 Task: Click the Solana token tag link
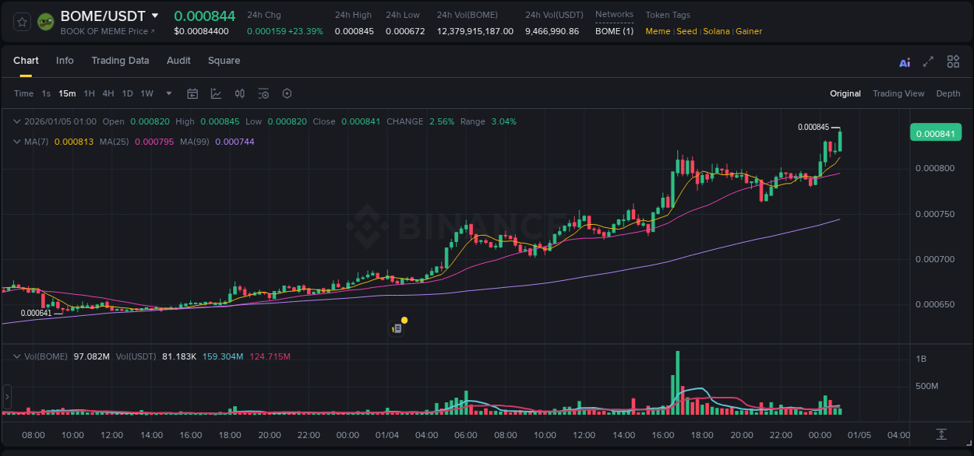[x=716, y=32]
